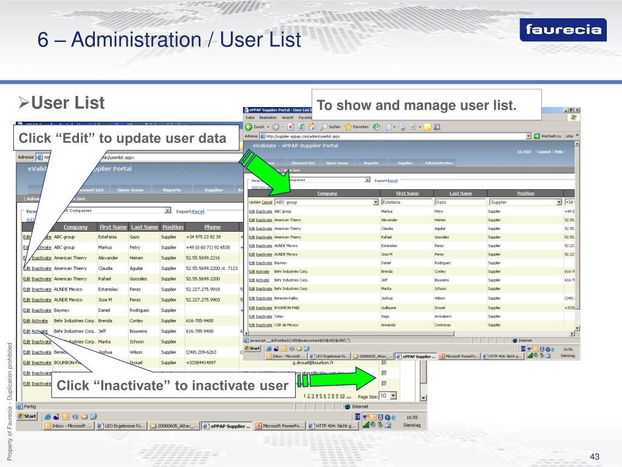Toggle the last checkbox above Page Size
622x467 pixels.
384,383
